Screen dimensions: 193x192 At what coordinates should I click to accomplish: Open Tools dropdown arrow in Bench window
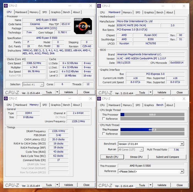[x=151, y=185]
